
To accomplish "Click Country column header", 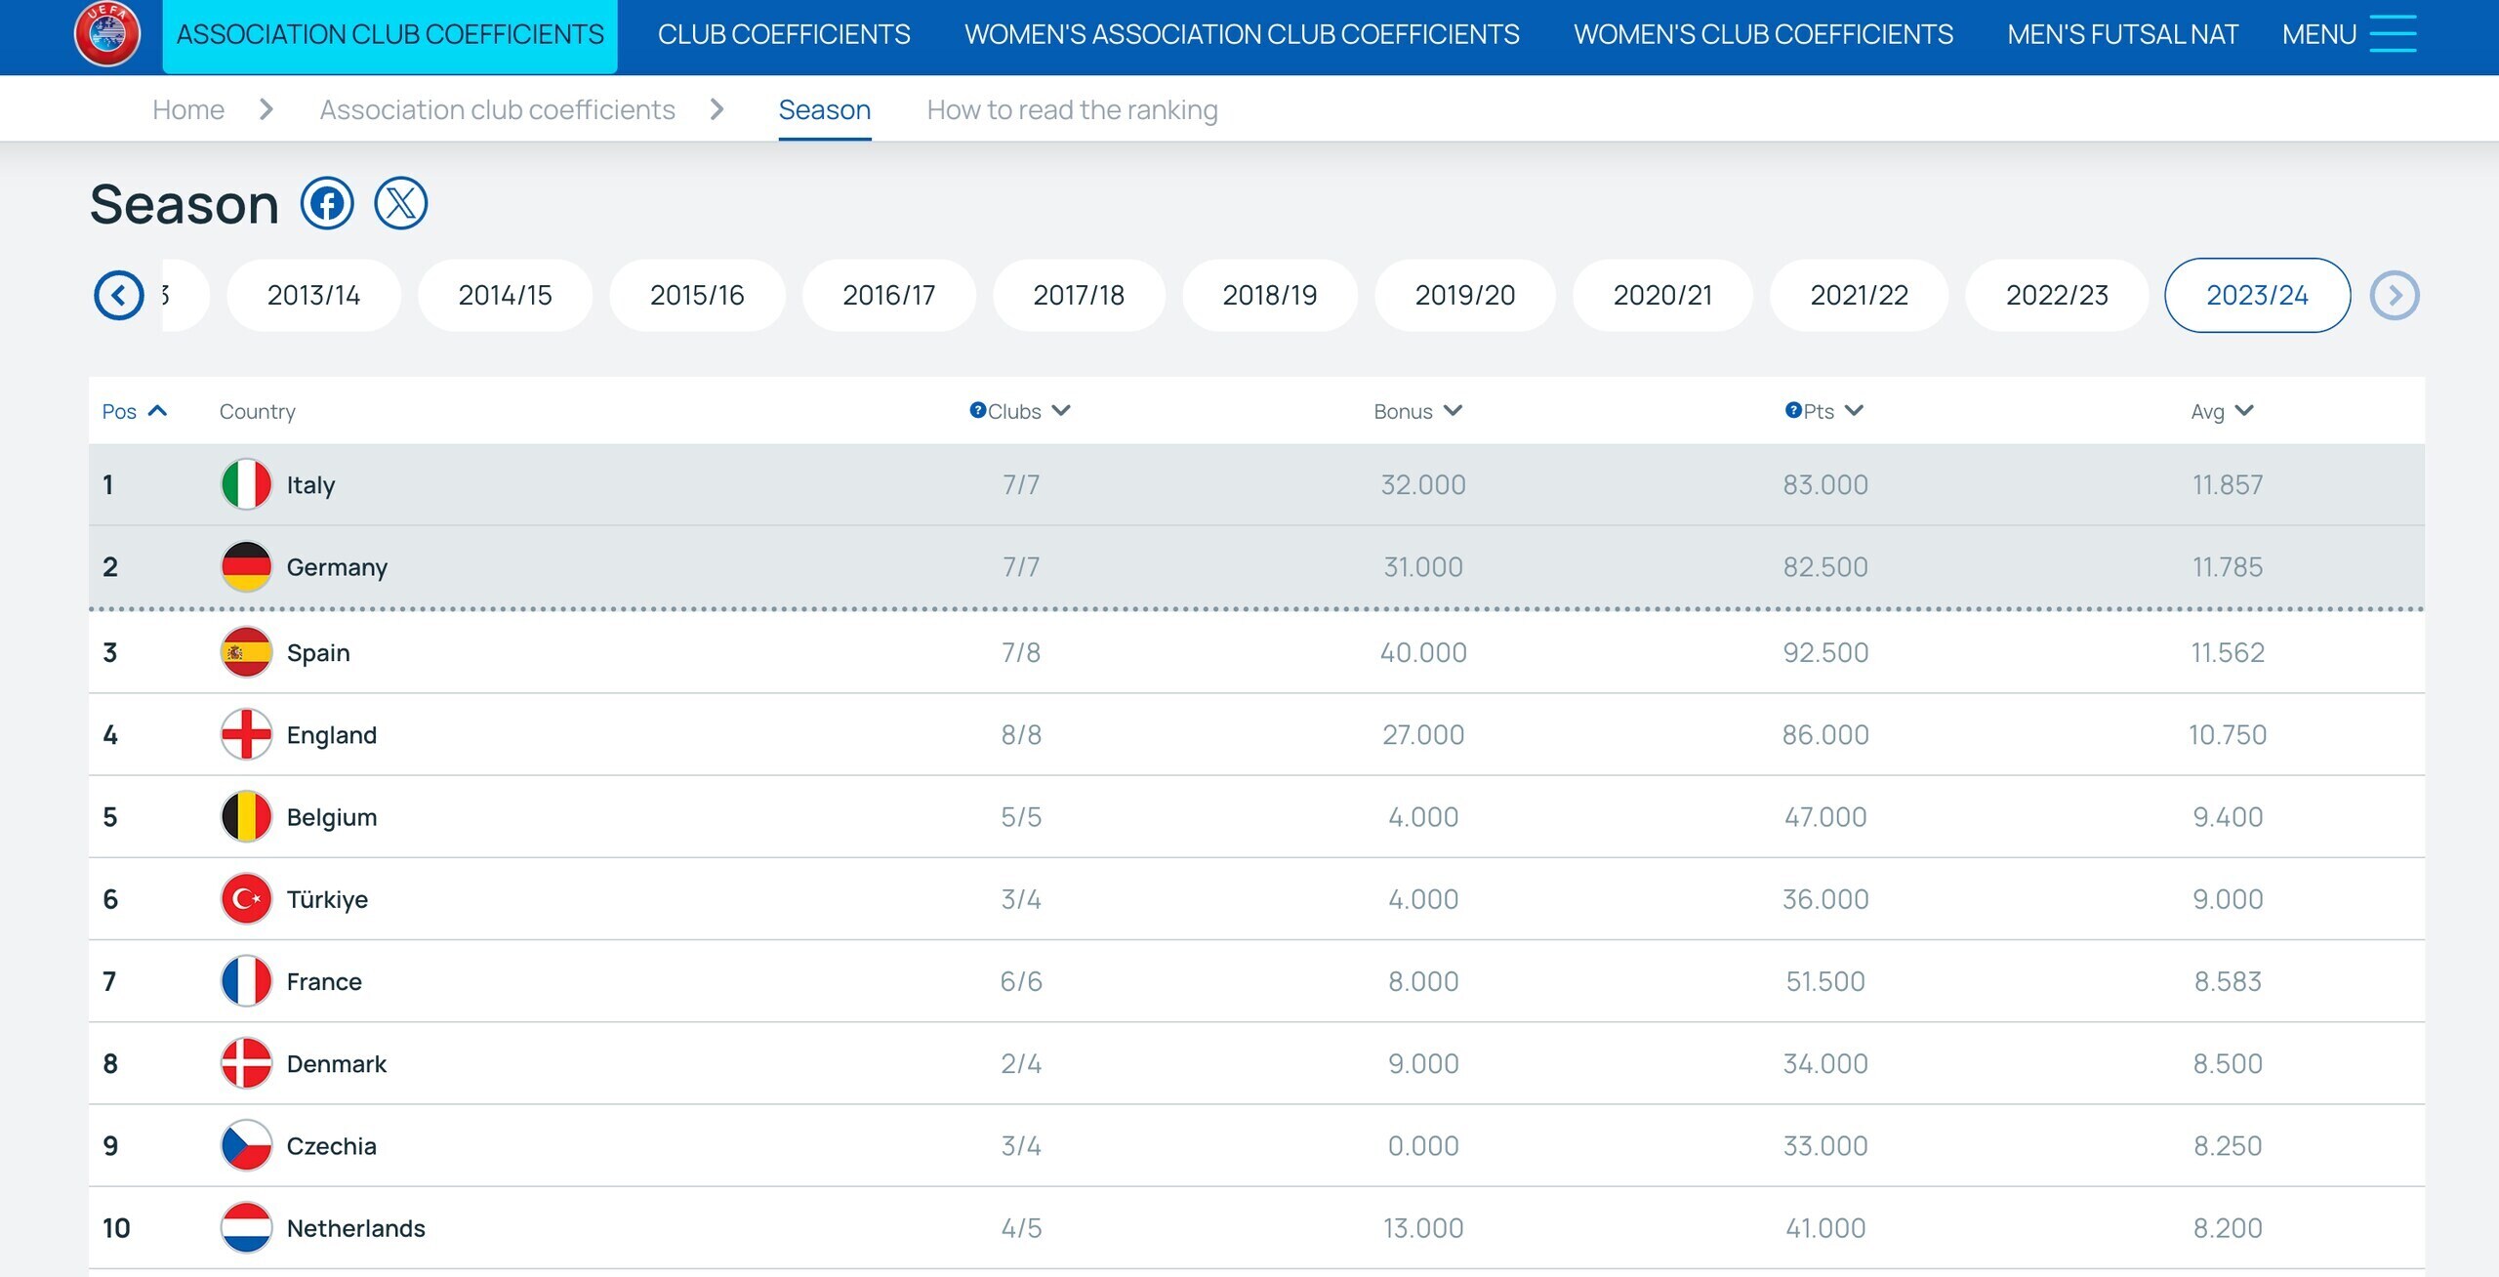I will click(257, 411).
